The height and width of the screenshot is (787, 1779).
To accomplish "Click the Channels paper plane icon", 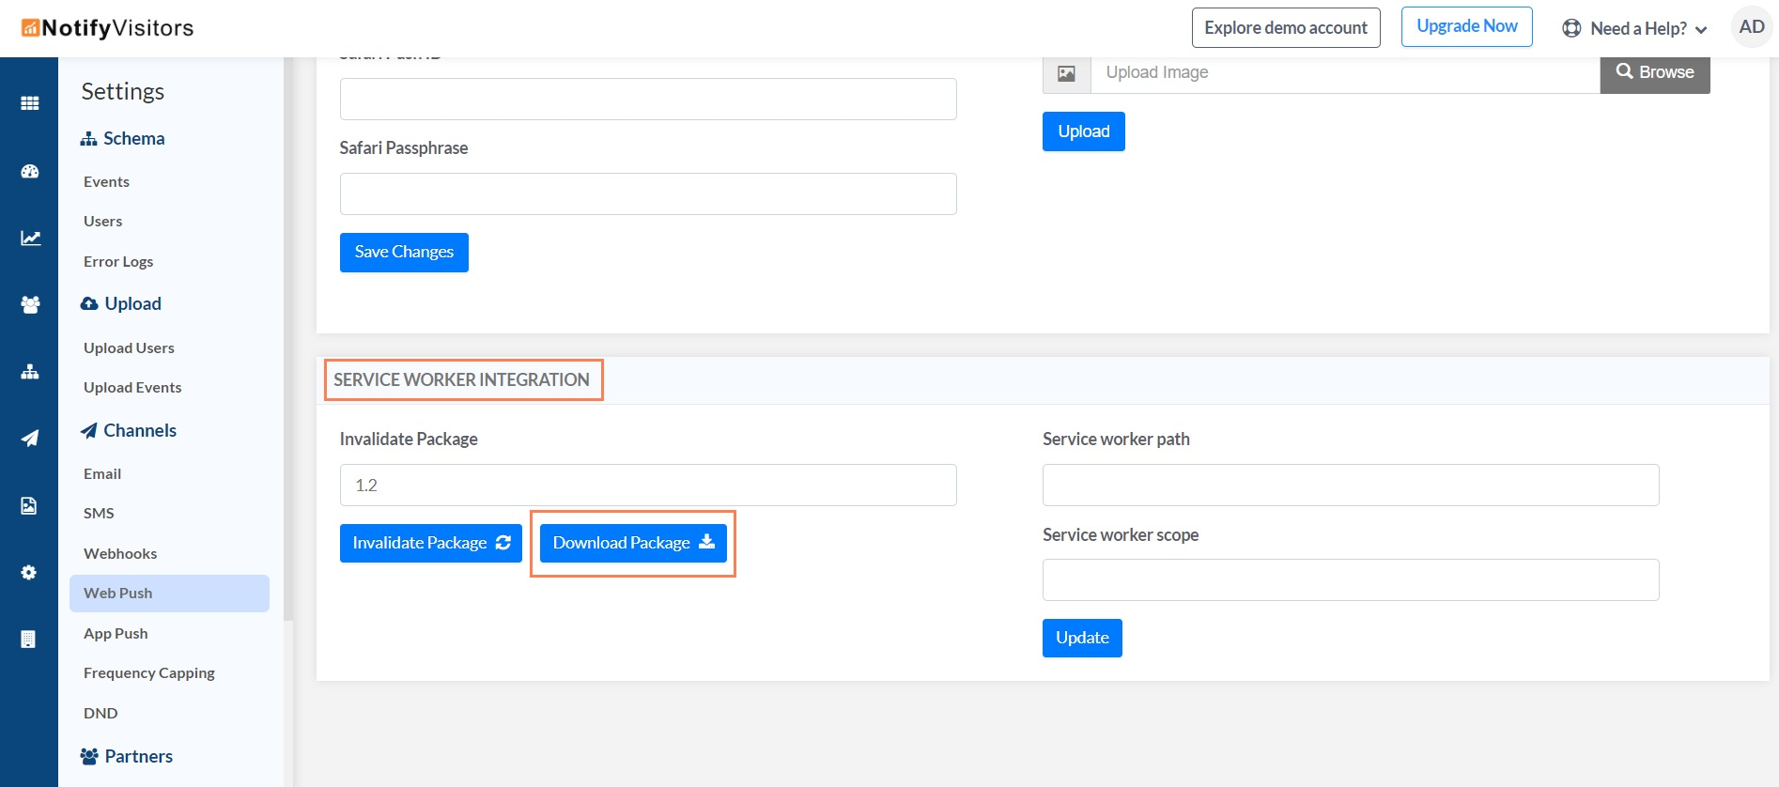I will (89, 431).
